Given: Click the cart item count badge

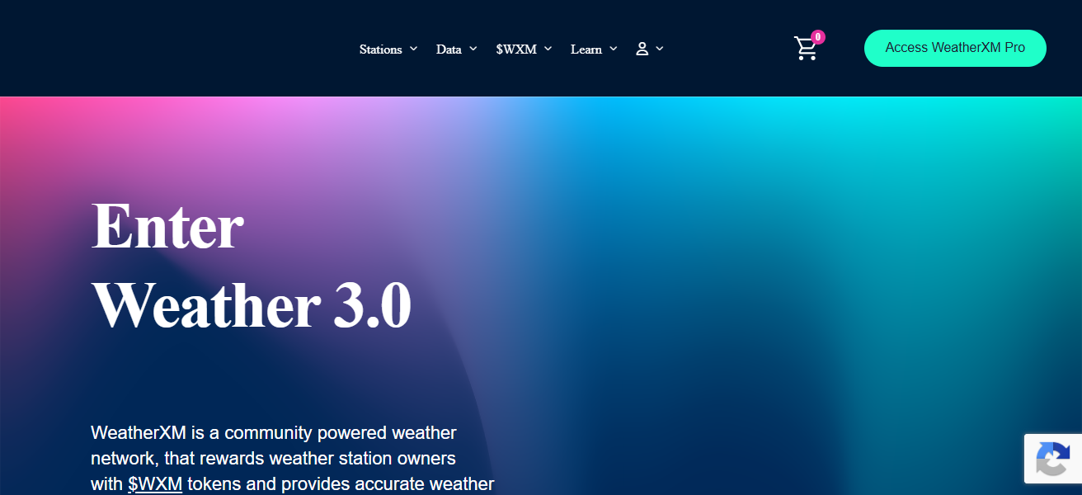Looking at the screenshot, I should pyautogui.click(x=817, y=37).
